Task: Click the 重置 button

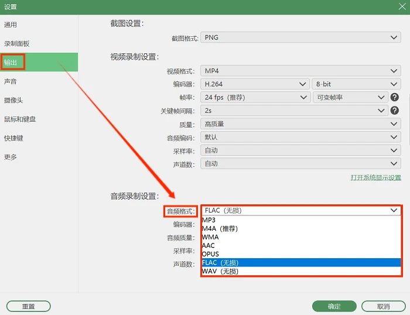Action: click(x=29, y=306)
